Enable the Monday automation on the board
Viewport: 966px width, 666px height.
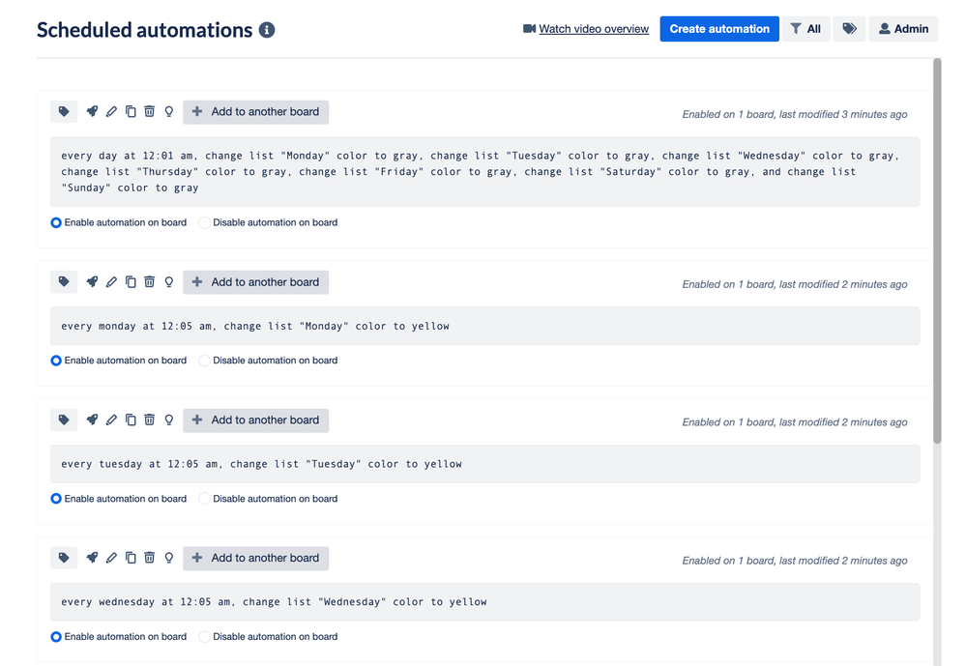(x=56, y=361)
